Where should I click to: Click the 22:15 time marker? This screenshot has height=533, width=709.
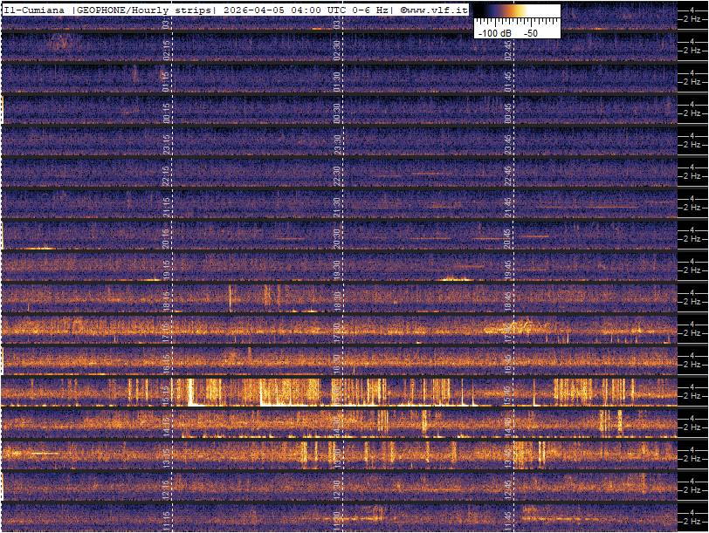point(166,176)
